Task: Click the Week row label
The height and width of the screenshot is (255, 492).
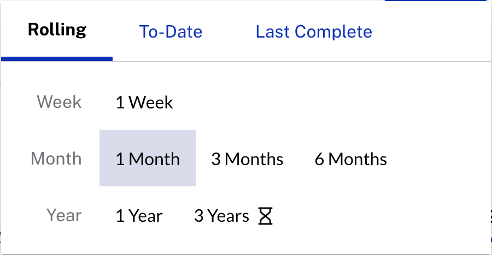Action: [59, 102]
